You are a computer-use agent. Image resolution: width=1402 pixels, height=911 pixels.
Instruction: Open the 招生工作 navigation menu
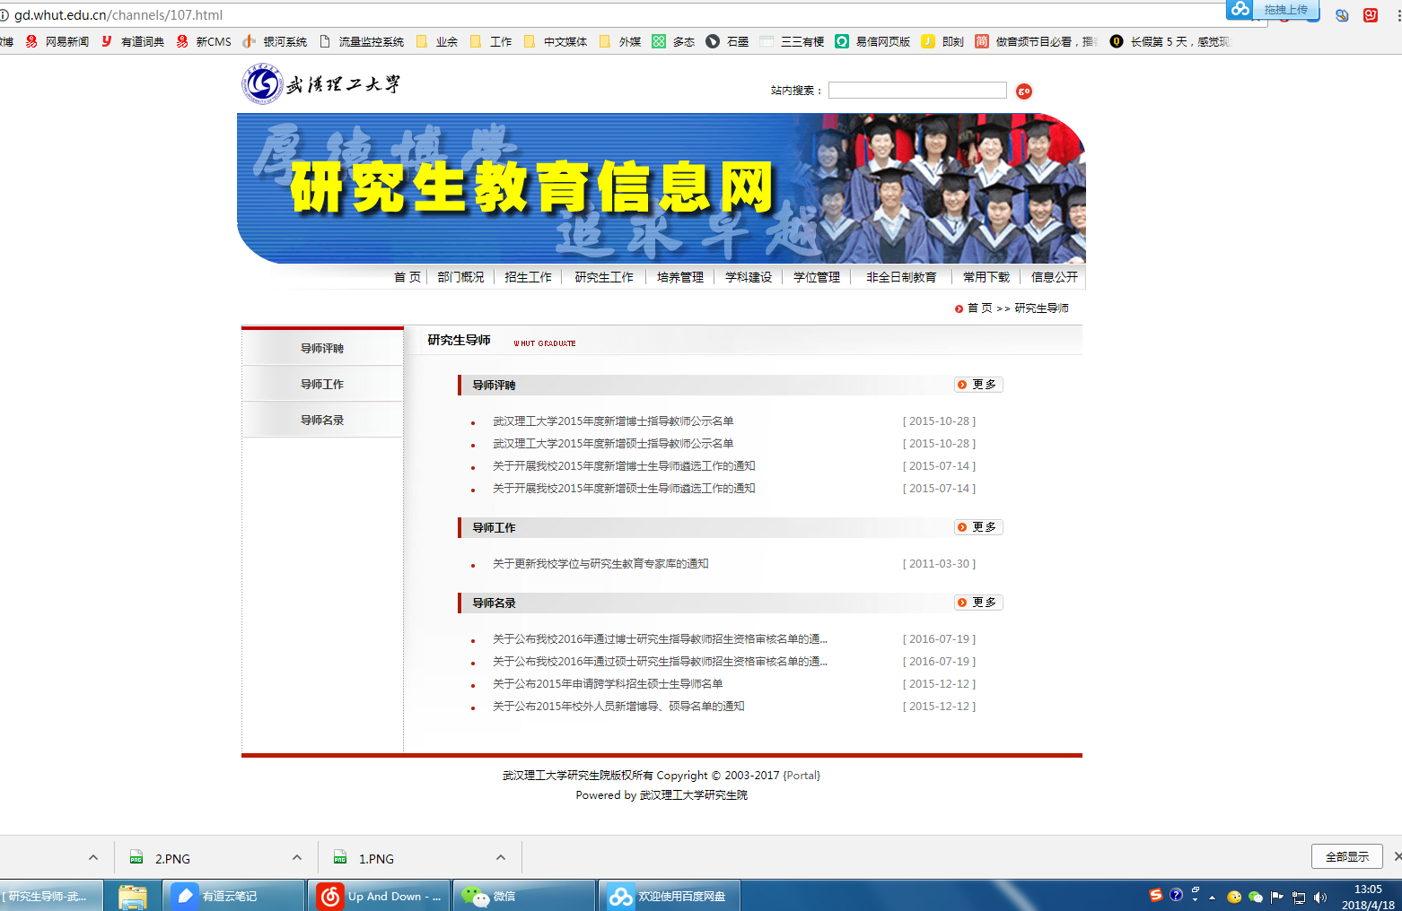click(528, 277)
